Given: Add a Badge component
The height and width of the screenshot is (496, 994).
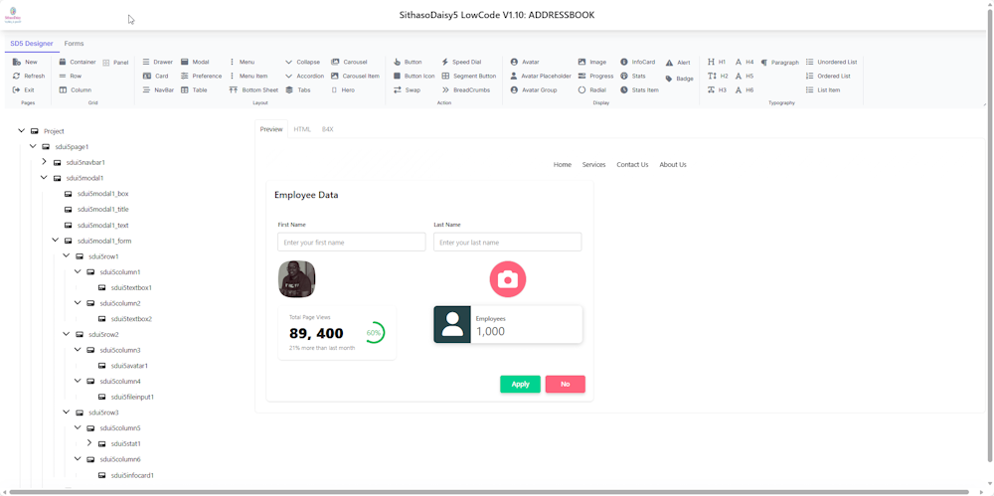Looking at the screenshot, I should [679, 79].
